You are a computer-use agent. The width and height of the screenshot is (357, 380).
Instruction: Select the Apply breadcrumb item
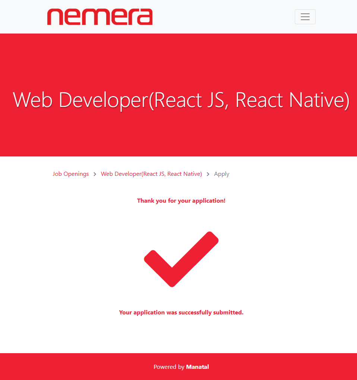click(x=221, y=174)
